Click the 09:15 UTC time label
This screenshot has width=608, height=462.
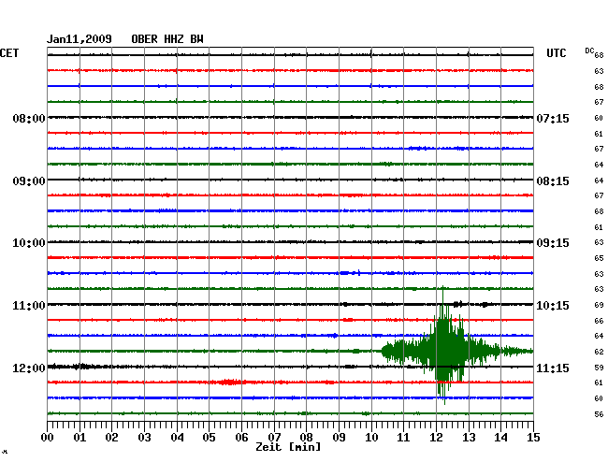pos(553,243)
